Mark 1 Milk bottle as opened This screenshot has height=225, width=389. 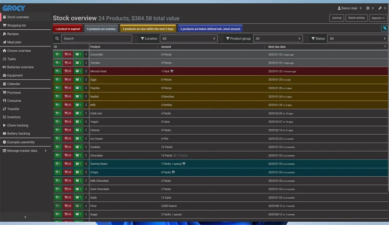(78, 105)
